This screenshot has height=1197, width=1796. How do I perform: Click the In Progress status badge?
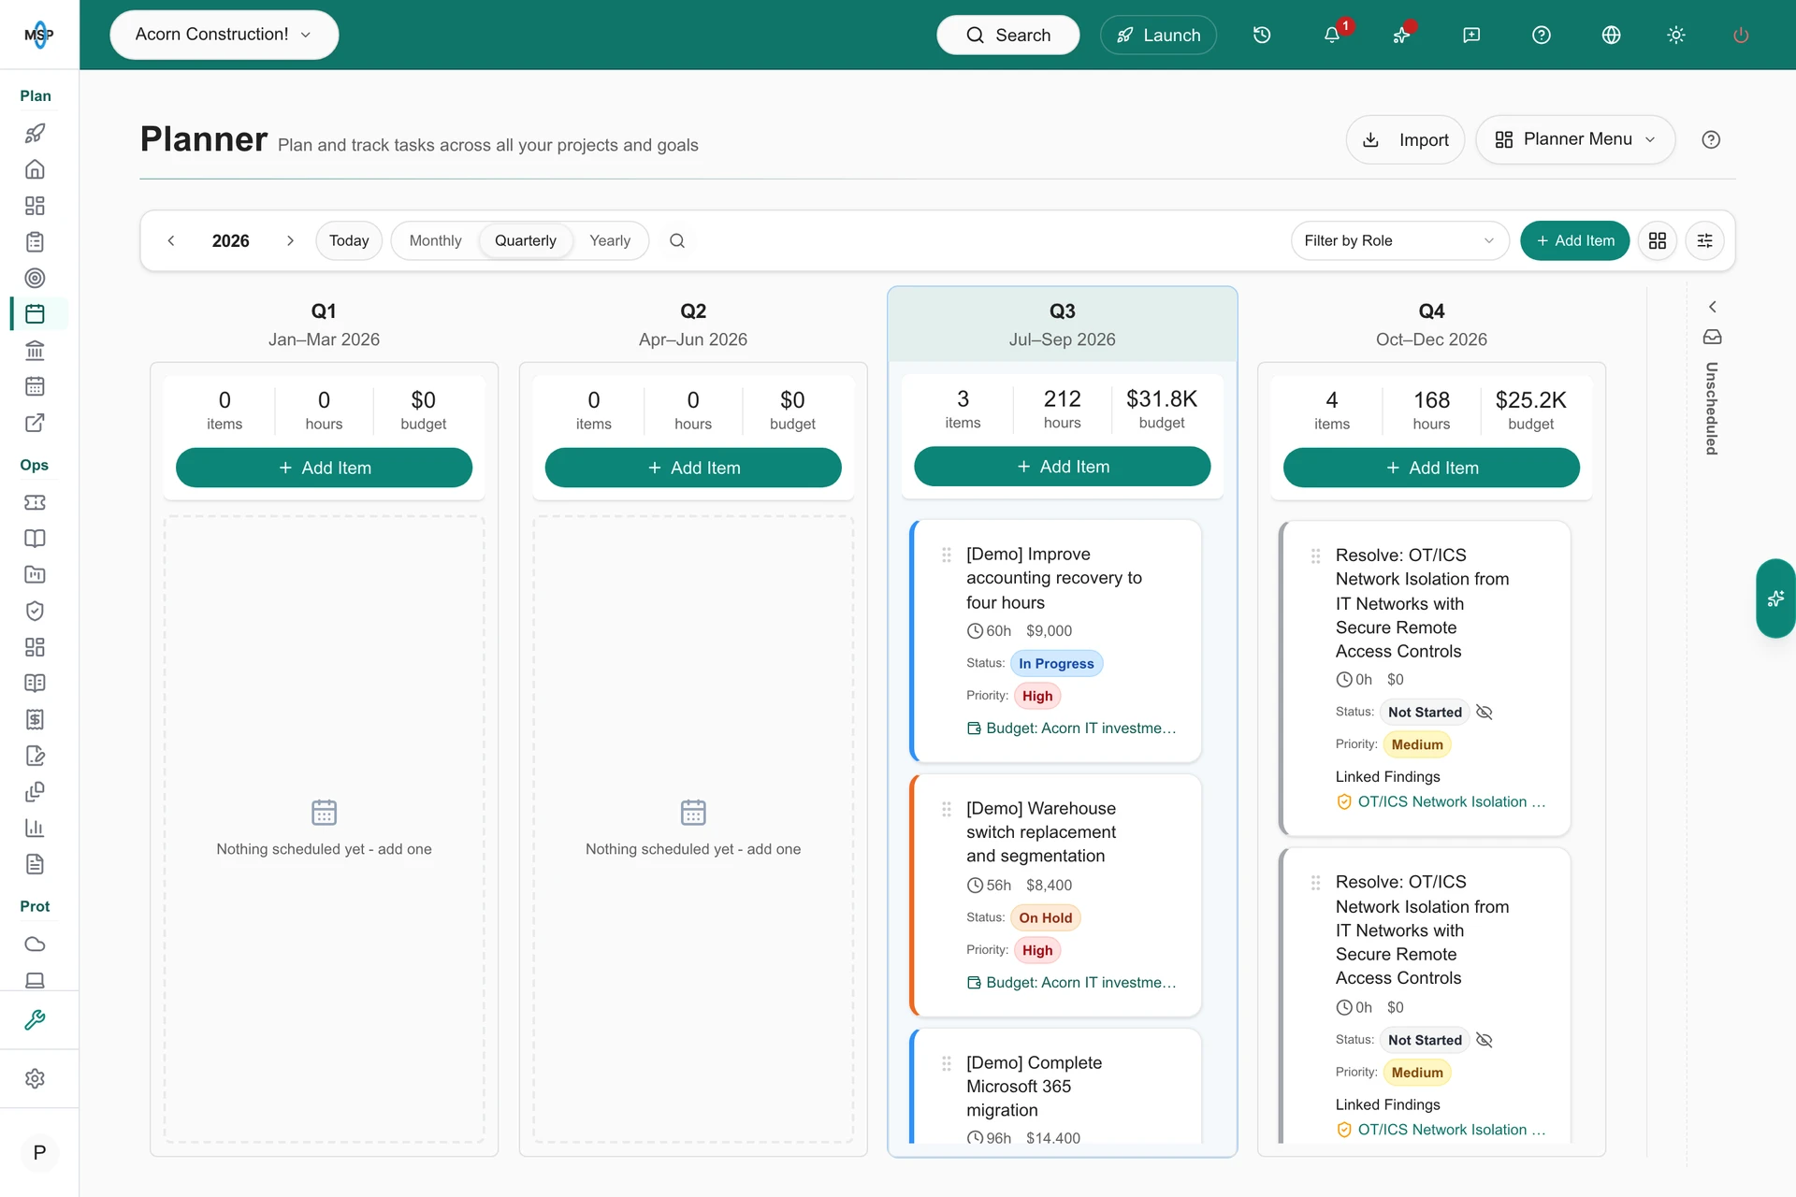coord(1056,663)
